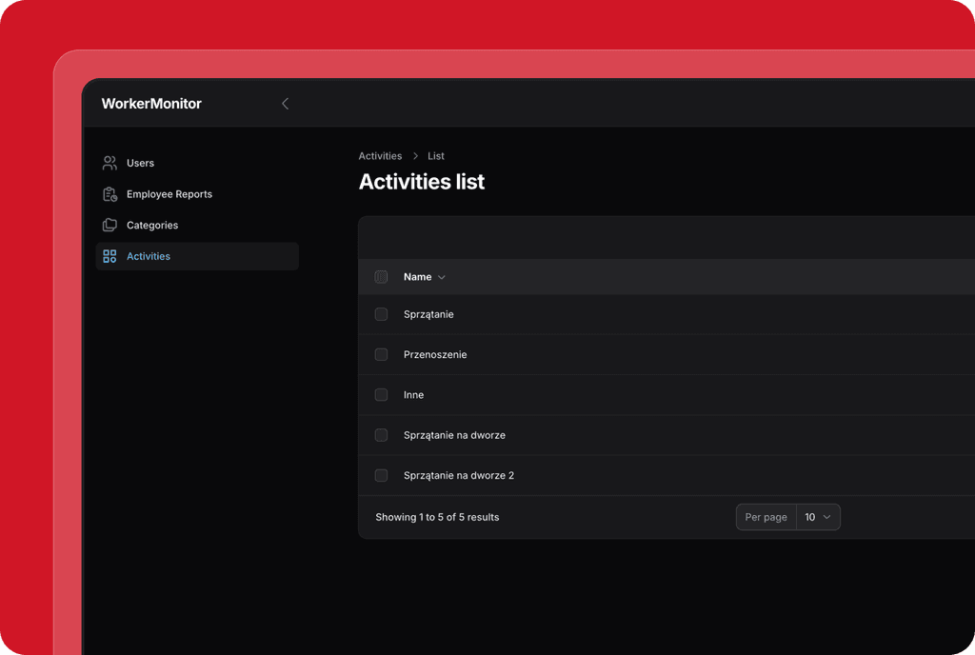The height and width of the screenshot is (655, 975).
Task: Click the Employee Reports clipboard icon
Action: click(x=109, y=194)
